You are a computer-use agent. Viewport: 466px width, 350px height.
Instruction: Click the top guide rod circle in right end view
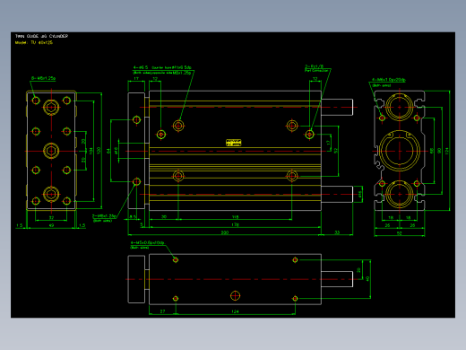(x=400, y=107)
